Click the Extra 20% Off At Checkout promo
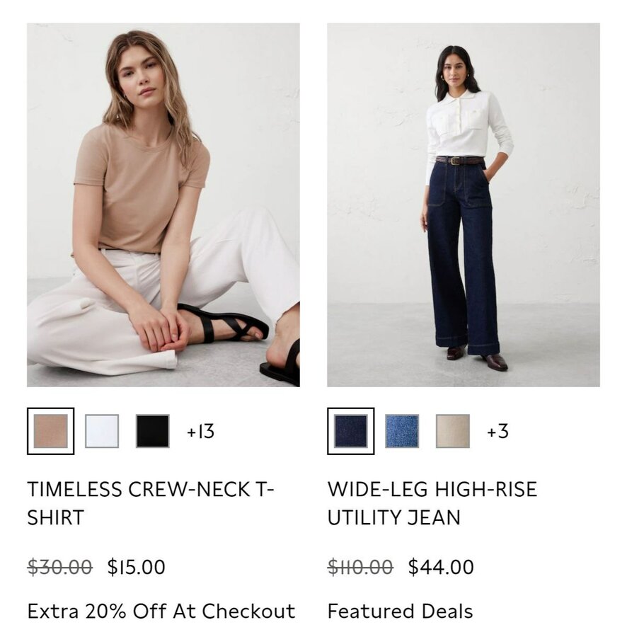The width and height of the screenshot is (627, 637). pyautogui.click(x=161, y=611)
